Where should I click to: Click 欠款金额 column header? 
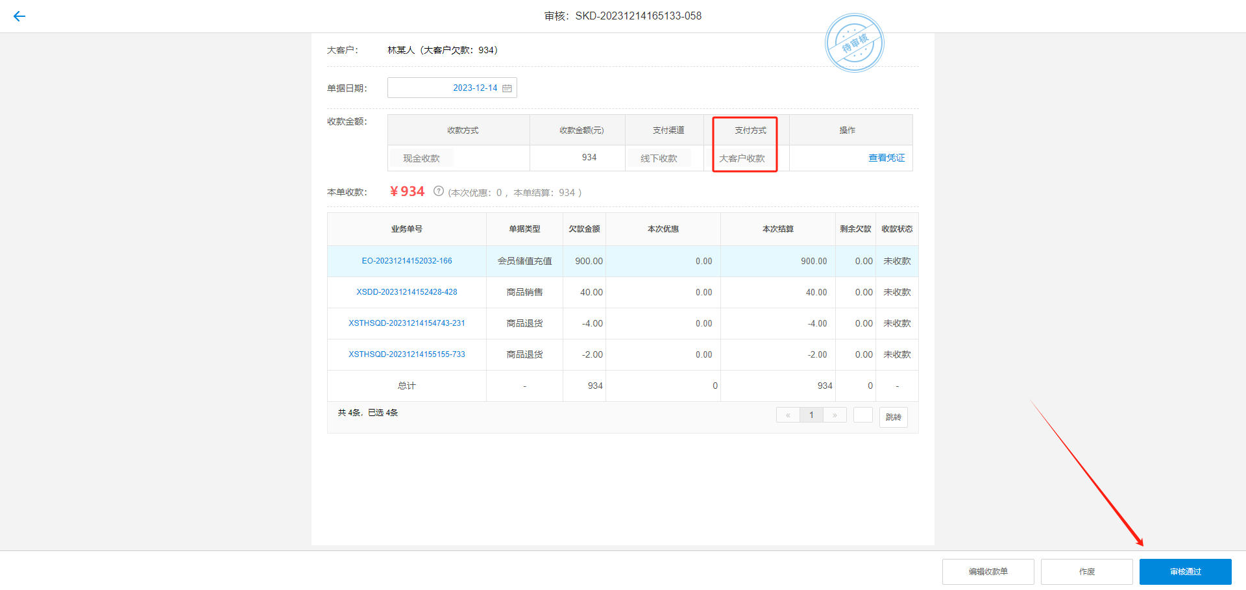click(584, 229)
